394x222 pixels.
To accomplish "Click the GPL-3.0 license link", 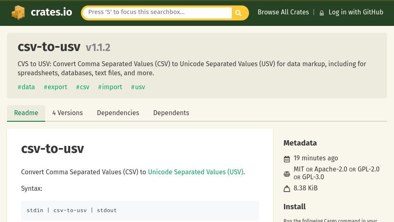I will coord(313,177).
